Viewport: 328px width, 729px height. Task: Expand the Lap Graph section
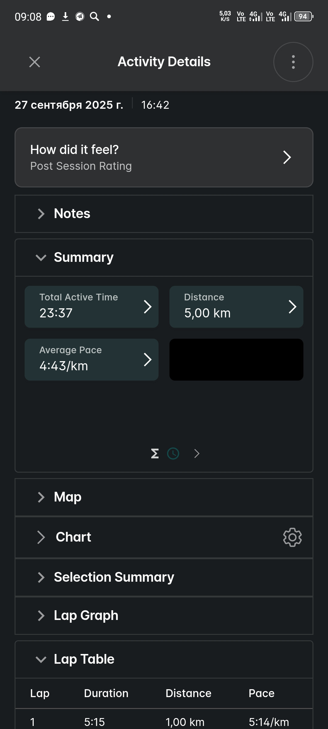tap(164, 616)
